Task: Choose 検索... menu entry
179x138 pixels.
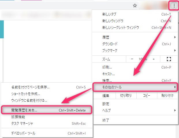Action: point(135,80)
